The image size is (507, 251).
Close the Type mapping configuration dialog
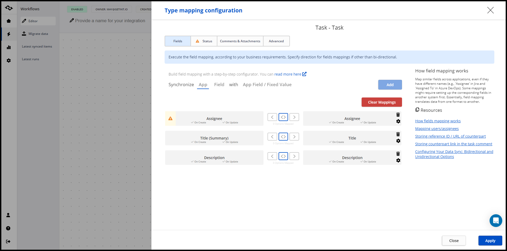(490, 10)
